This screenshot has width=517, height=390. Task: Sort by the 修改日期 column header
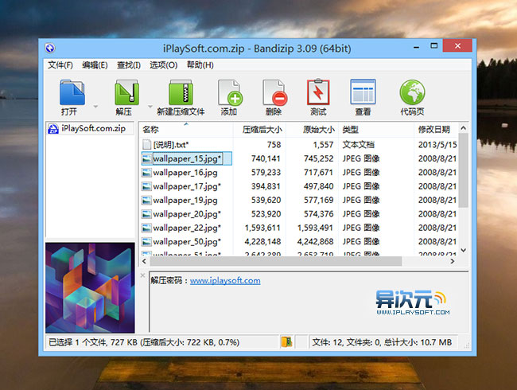pyautogui.click(x=436, y=130)
